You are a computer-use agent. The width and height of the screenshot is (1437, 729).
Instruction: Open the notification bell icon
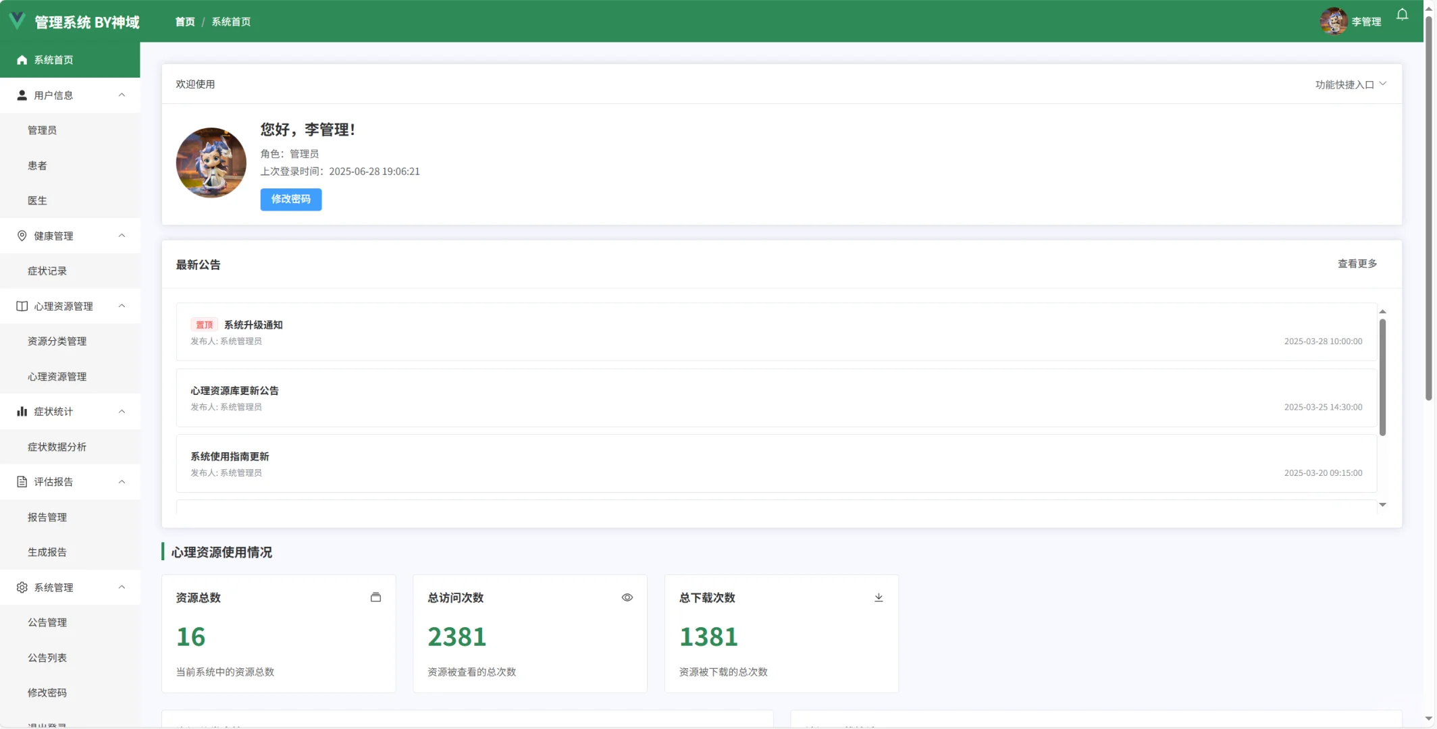pos(1402,15)
